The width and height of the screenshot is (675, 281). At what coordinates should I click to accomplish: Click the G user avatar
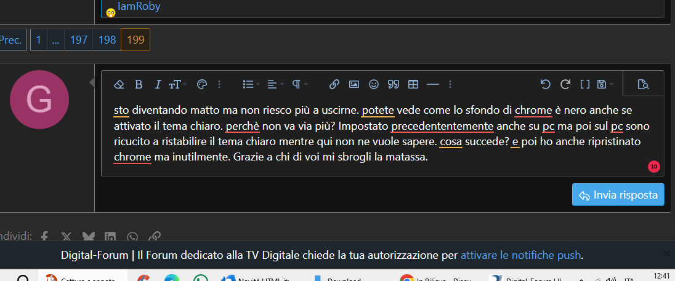coord(39,100)
